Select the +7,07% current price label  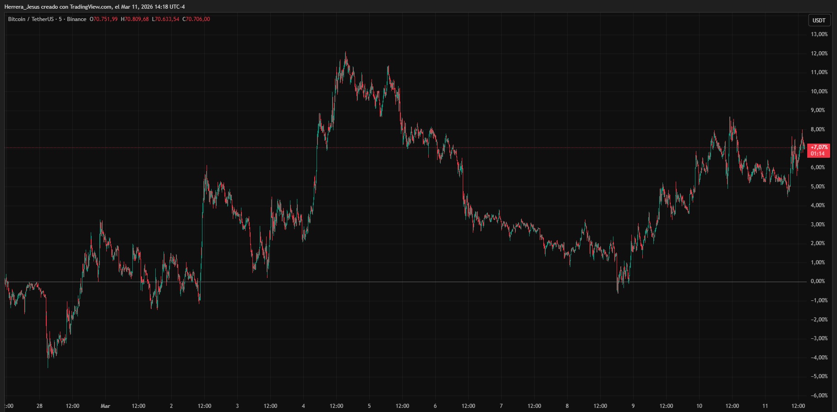(819, 147)
